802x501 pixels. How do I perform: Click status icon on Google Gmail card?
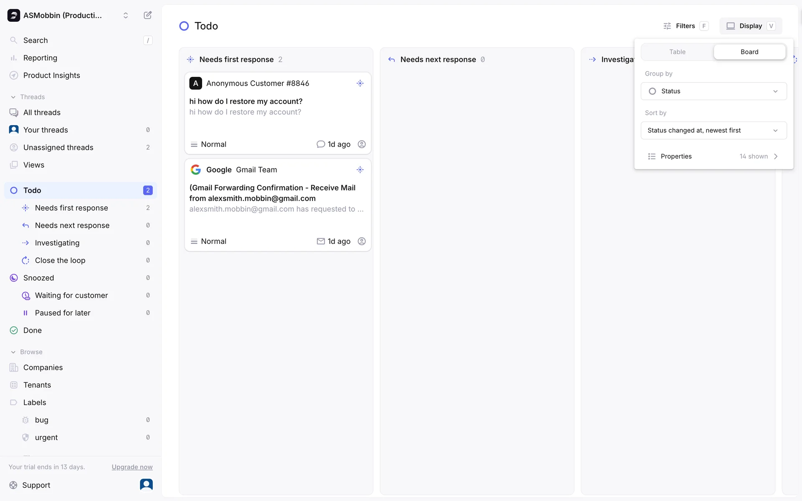360,170
